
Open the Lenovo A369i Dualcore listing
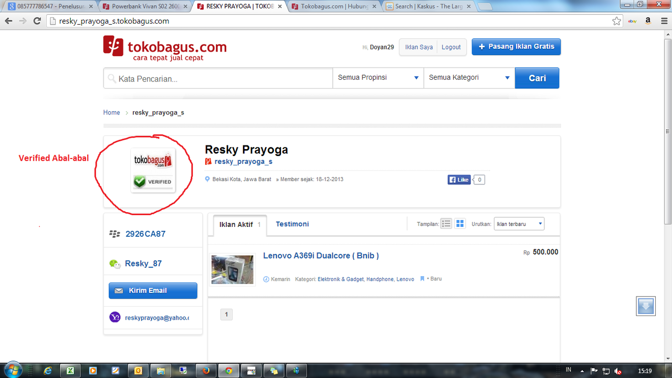point(321,256)
